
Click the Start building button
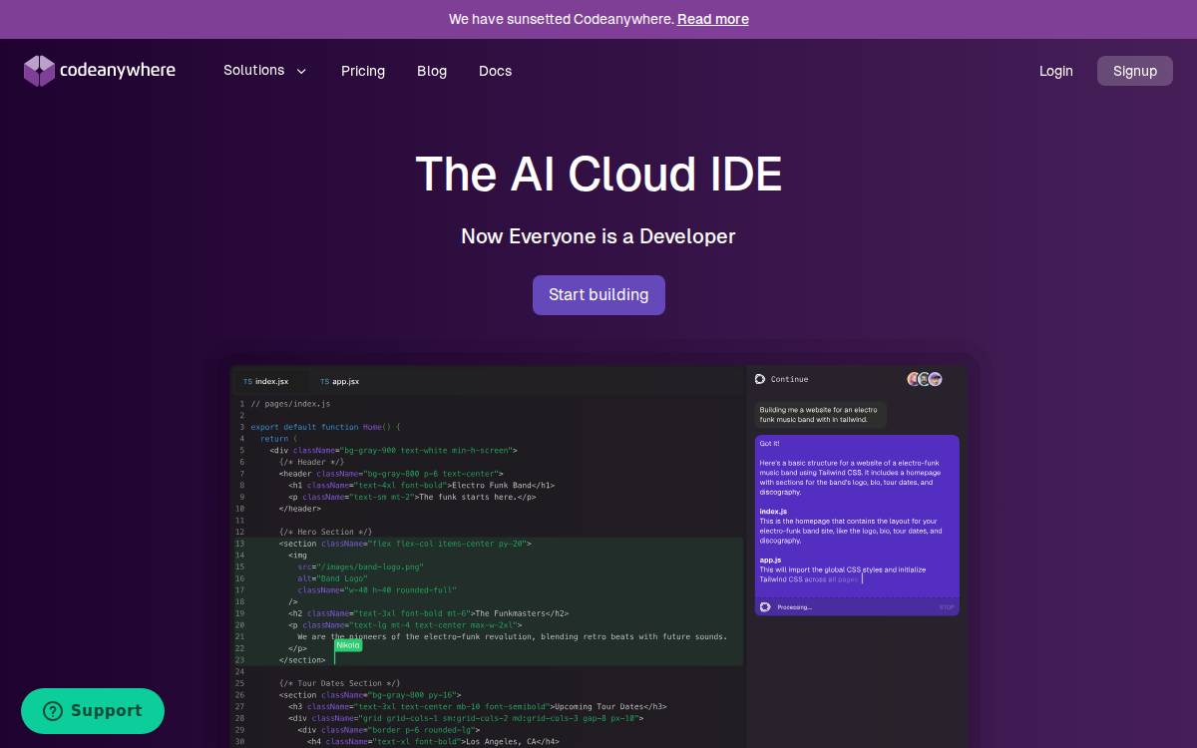tap(598, 295)
